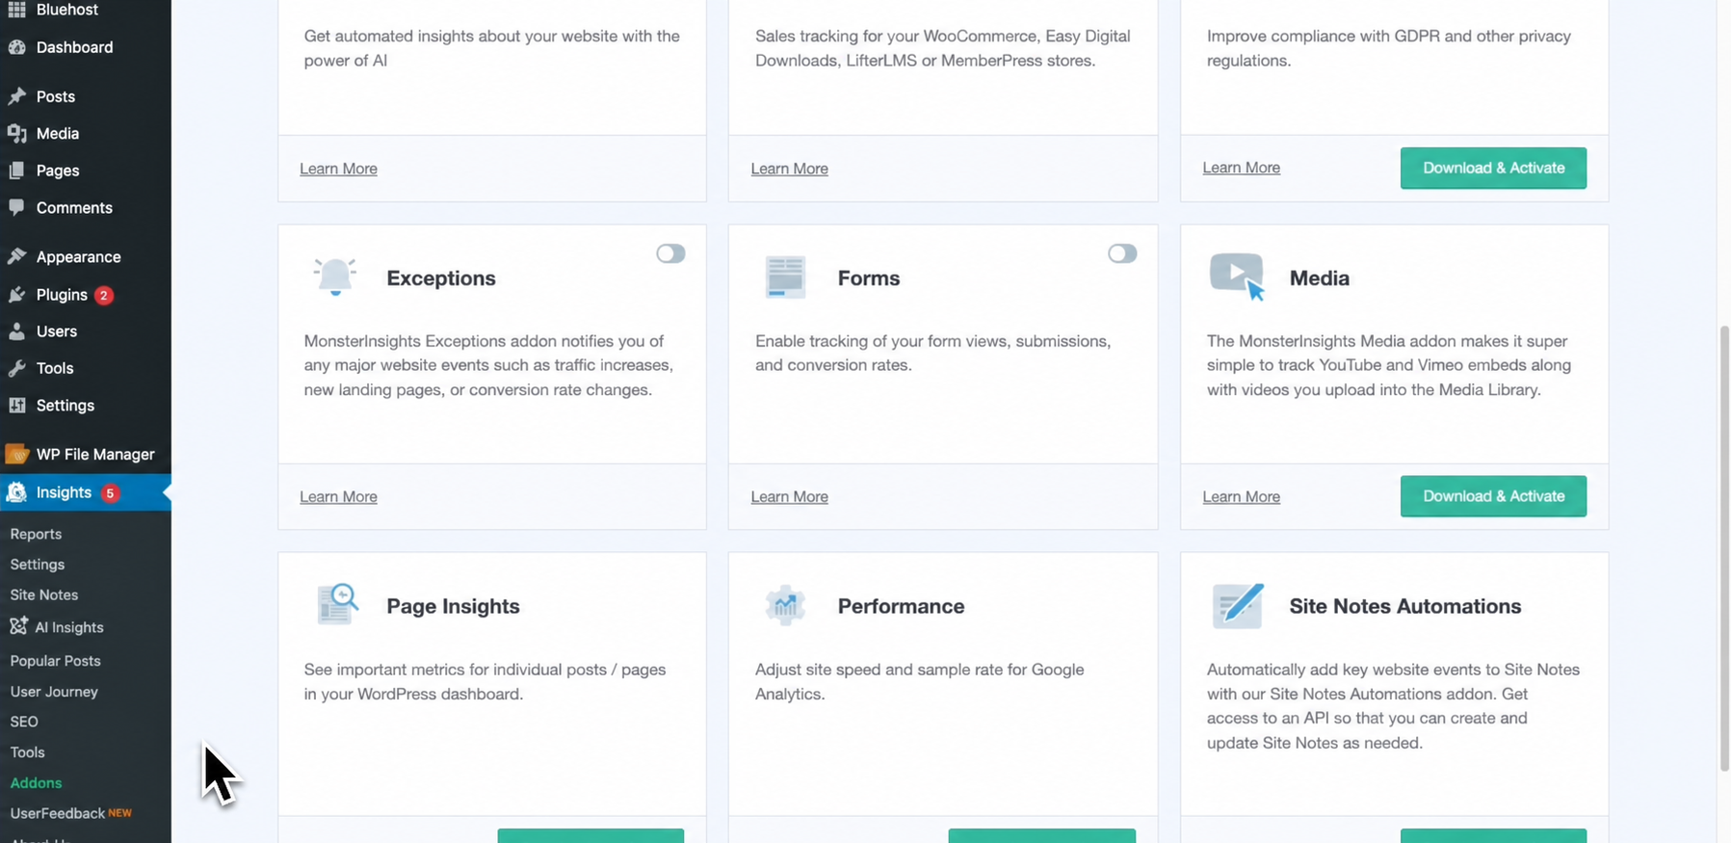
Task: Open Learn More for GDPR compliance card
Action: (x=1241, y=168)
